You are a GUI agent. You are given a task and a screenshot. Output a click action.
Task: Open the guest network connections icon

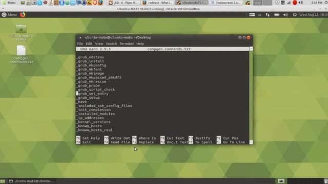268,15
